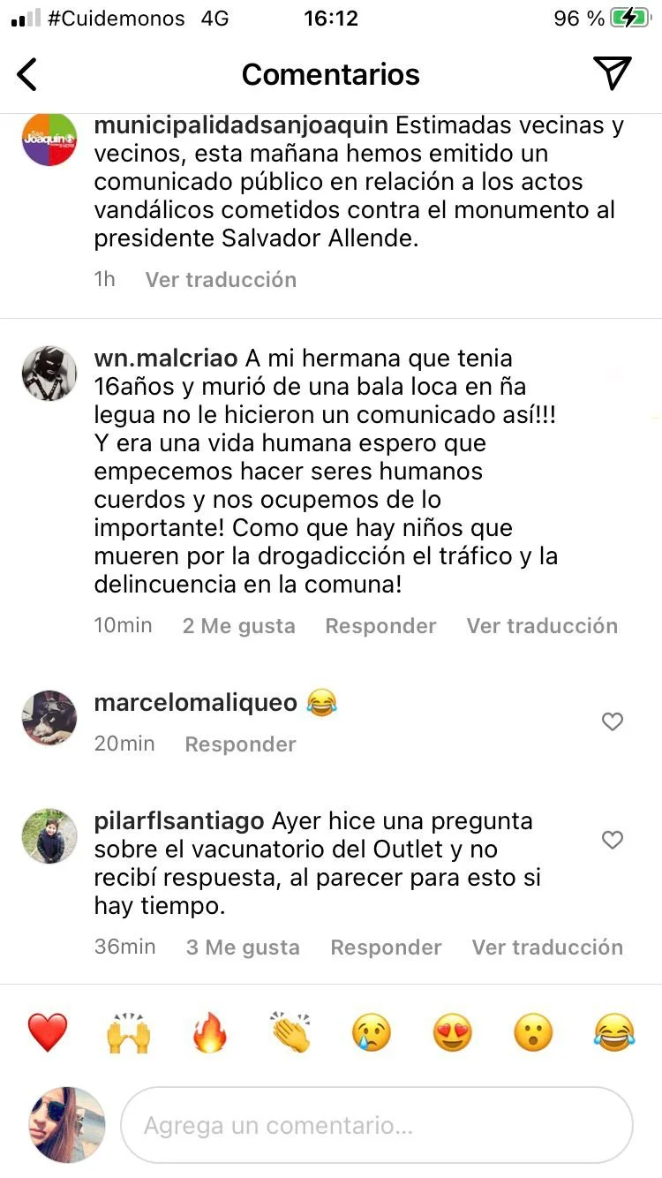The height and width of the screenshot is (1178, 662).
Task: Insert the clapping hands emoji
Action: (x=290, y=1031)
